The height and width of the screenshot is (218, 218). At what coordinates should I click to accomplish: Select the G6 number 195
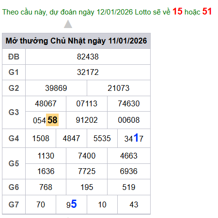(x=87, y=187)
